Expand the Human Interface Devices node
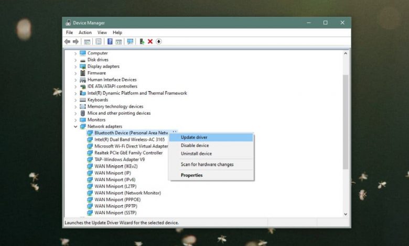This screenshot has width=409, height=246. (76, 80)
